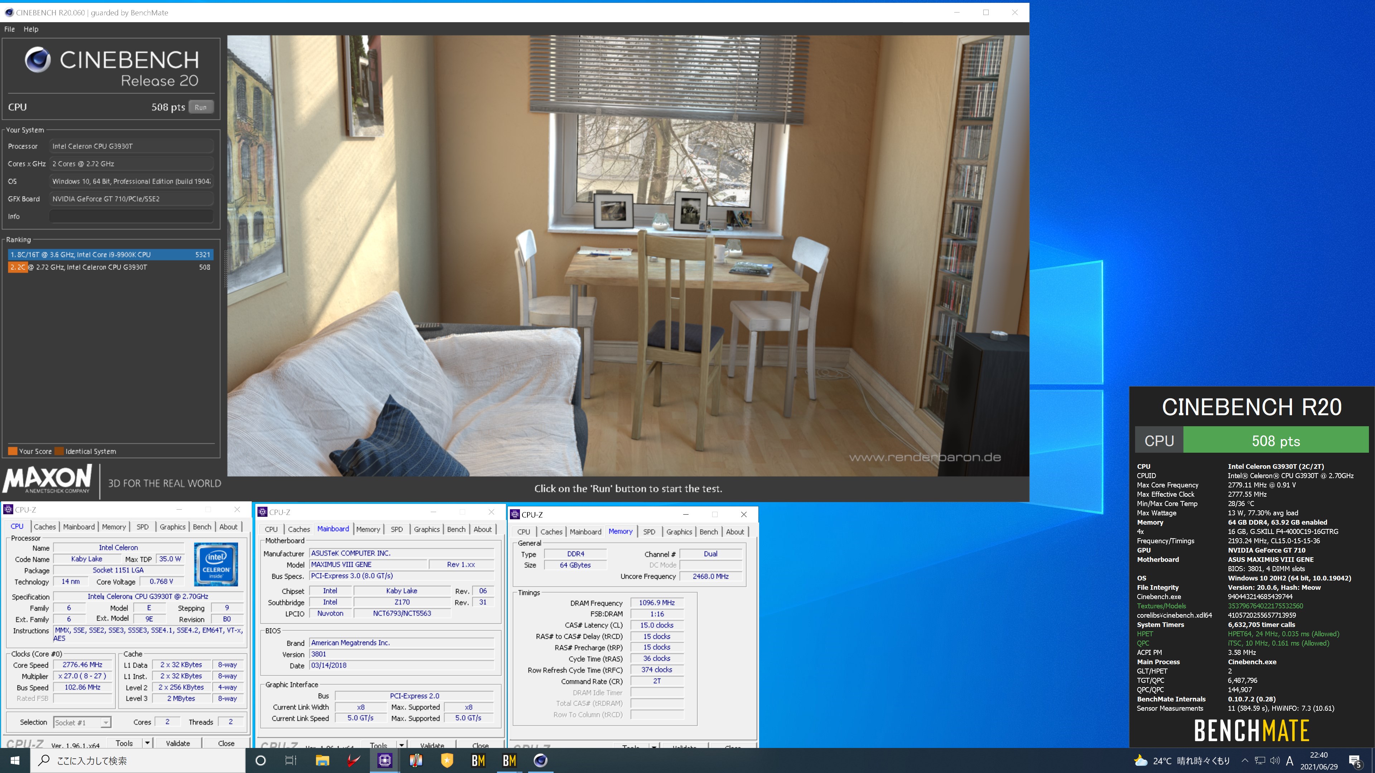Click the Cortana circle icon on the taskbar
The image size is (1375, 773).
point(260,760)
